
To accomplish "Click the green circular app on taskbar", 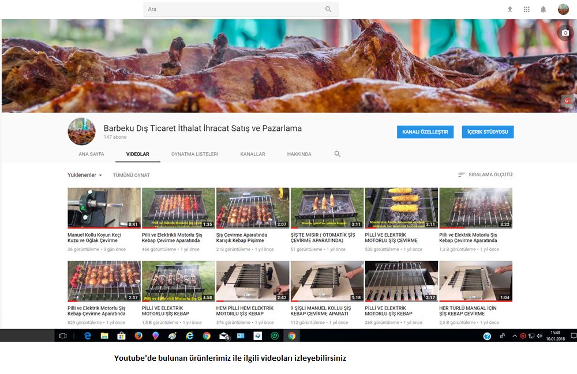I will tap(275, 336).
